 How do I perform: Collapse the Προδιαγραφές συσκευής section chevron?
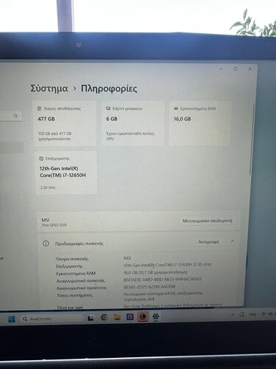[233, 241]
